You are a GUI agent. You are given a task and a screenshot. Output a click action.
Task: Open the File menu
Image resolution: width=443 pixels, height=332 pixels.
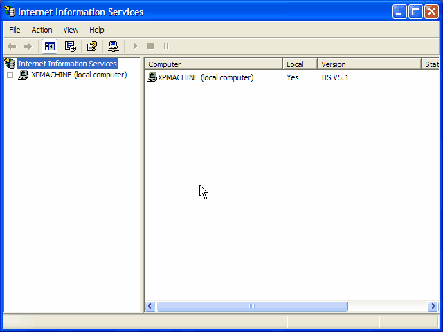pyautogui.click(x=15, y=30)
